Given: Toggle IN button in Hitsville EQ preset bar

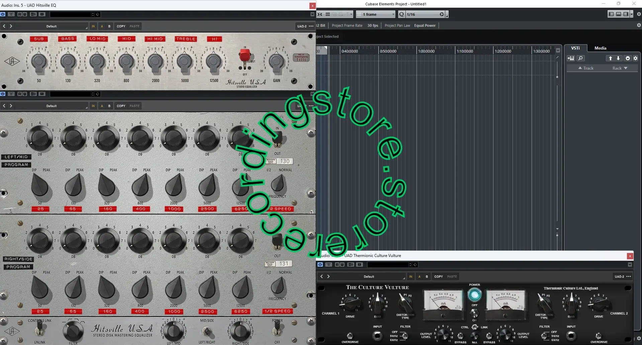Looking at the screenshot, I should click(x=93, y=26).
